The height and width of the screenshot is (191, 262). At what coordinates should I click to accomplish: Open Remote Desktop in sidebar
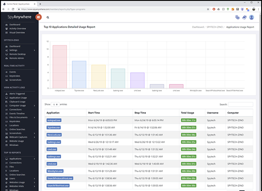tap(17, 54)
